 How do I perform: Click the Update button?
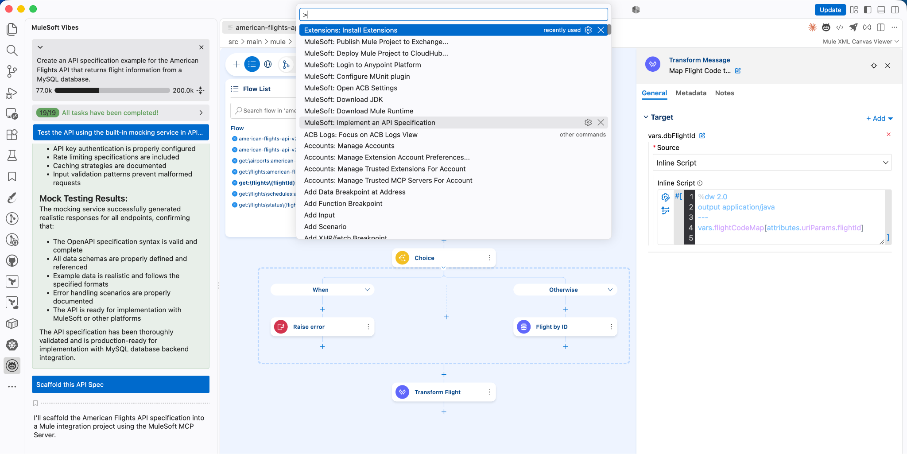click(x=830, y=10)
